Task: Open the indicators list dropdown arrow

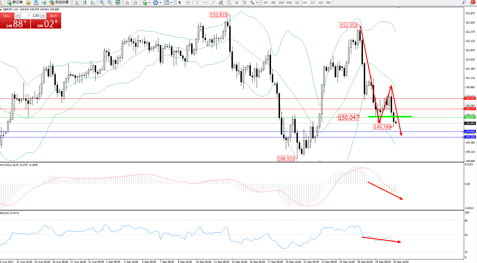Action: click(149, 3)
